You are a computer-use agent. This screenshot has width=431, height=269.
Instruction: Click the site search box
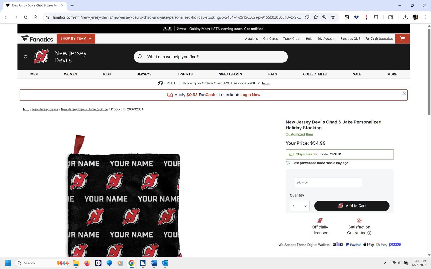[x=211, y=57]
